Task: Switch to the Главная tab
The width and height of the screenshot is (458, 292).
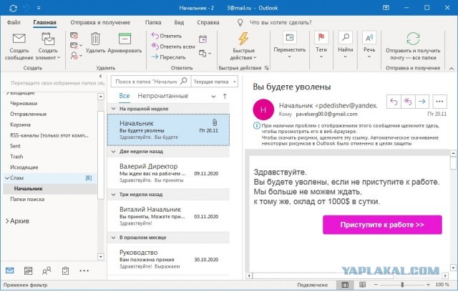Action: 44,22
